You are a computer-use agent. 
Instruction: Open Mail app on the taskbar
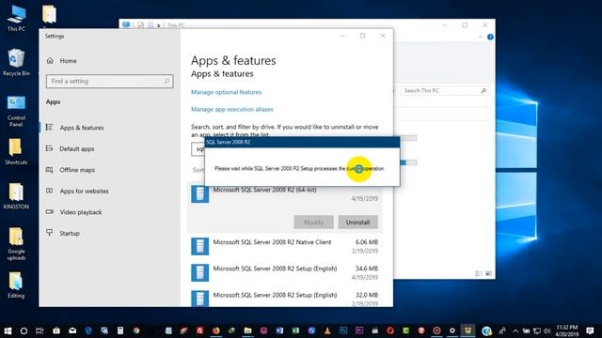click(72, 330)
